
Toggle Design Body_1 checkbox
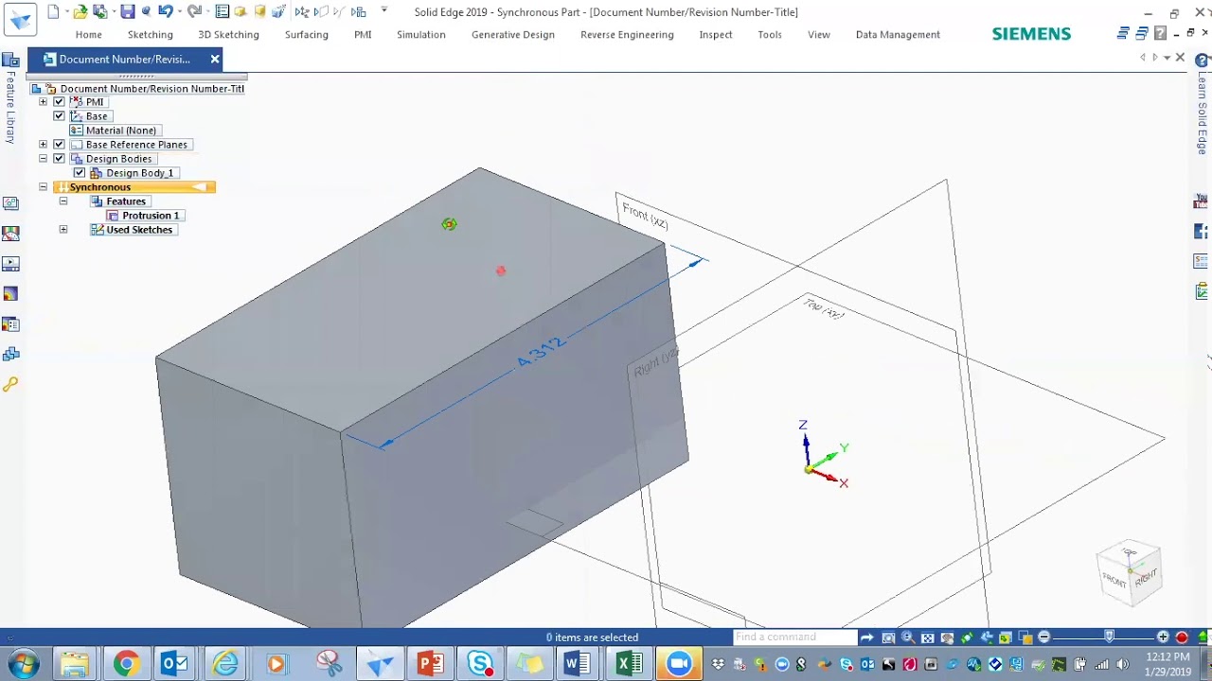pos(80,173)
